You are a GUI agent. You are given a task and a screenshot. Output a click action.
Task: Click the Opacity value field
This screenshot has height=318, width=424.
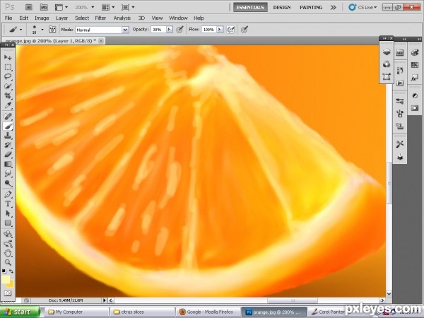tap(158, 30)
